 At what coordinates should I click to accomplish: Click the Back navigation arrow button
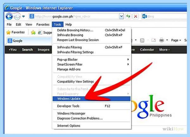(9, 16)
